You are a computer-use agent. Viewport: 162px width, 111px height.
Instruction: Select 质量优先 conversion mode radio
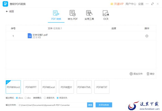[58, 98]
